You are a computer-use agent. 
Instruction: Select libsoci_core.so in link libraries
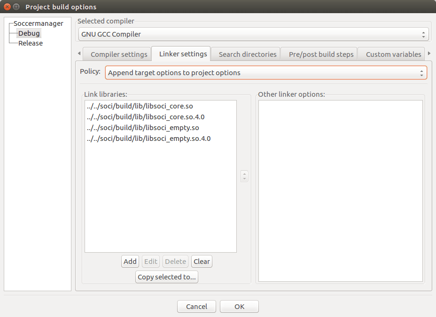point(140,107)
